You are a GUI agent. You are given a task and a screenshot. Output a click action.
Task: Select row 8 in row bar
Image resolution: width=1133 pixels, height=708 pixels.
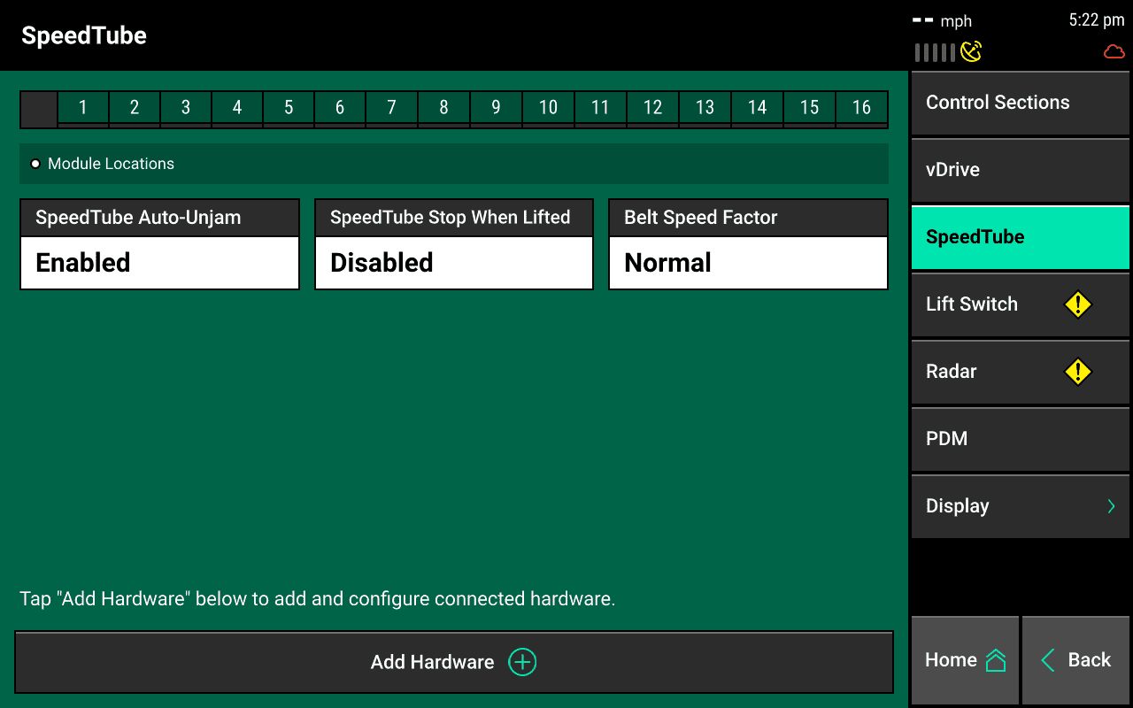444,109
